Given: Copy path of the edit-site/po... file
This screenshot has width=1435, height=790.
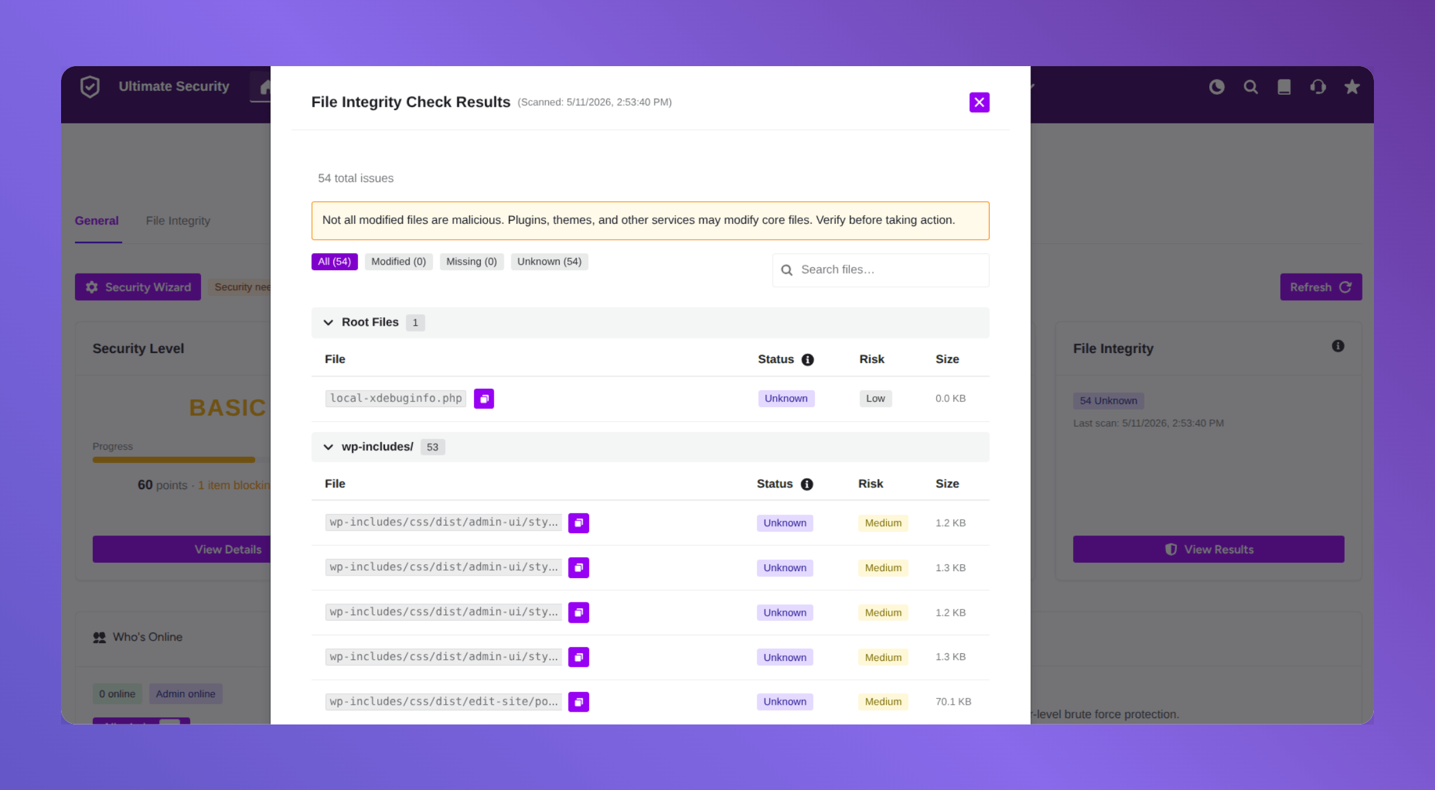Looking at the screenshot, I should (578, 702).
